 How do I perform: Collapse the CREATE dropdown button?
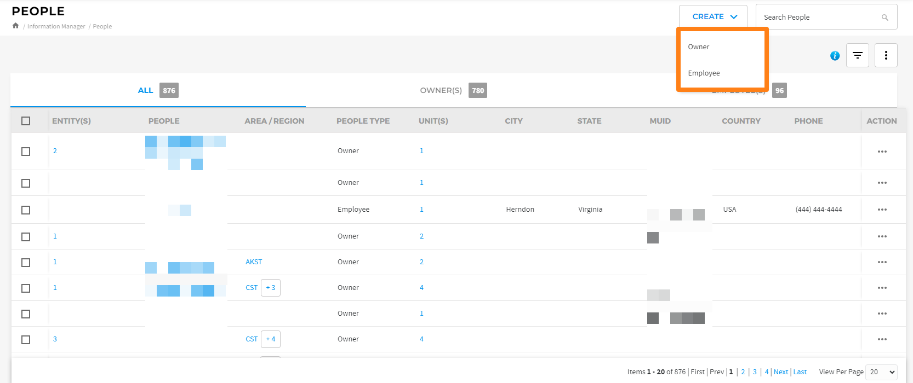pyautogui.click(x=713, y=17)
